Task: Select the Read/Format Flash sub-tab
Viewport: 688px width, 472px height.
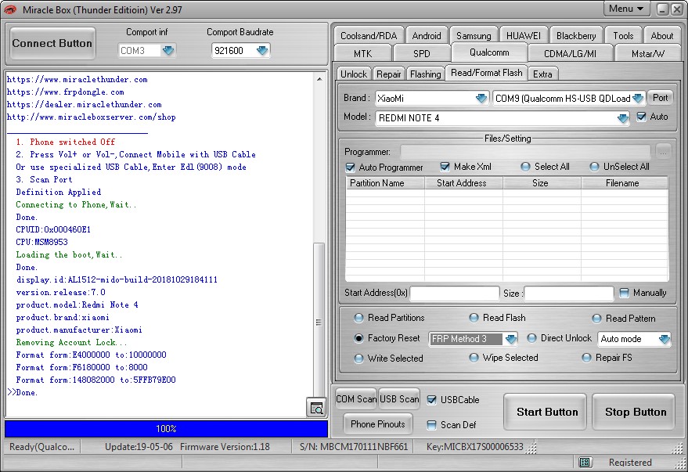Action: [x=487, y=73]
